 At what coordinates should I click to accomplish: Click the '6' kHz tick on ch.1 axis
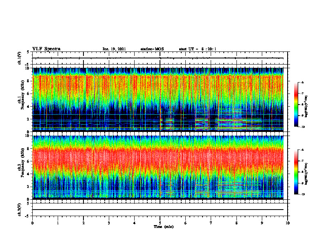[x=29, y=94]
